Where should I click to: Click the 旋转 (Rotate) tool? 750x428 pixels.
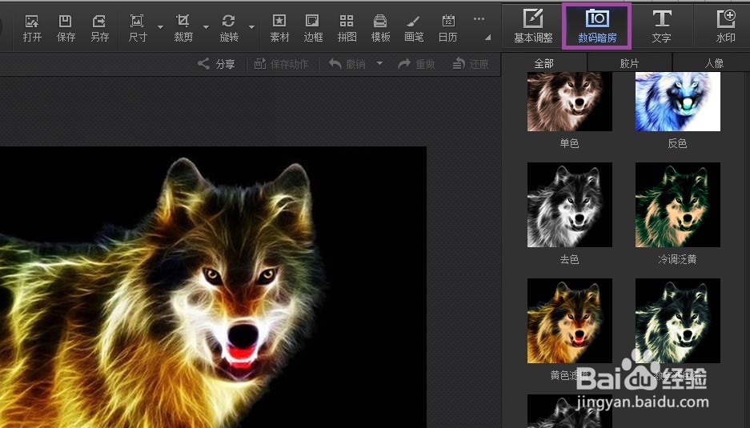(229, 28)
